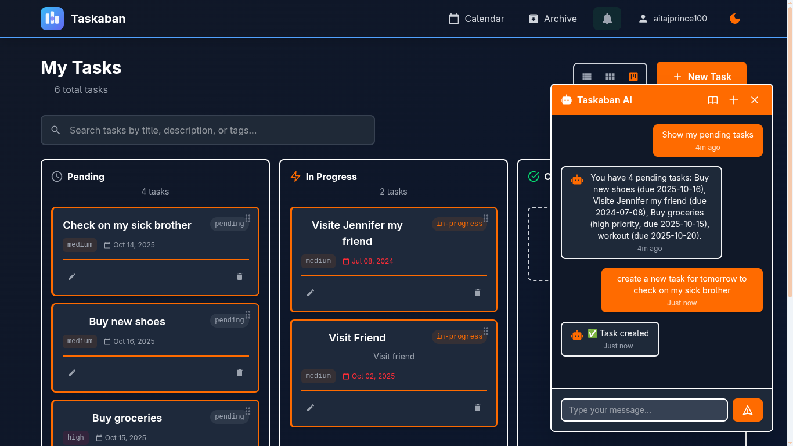Click the drag handle on Buy new shoes

(248, 315)
